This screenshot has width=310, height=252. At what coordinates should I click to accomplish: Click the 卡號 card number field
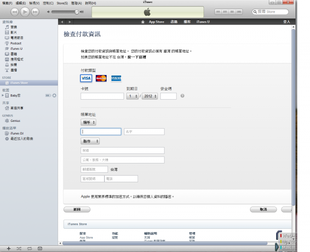coord(102,96)
